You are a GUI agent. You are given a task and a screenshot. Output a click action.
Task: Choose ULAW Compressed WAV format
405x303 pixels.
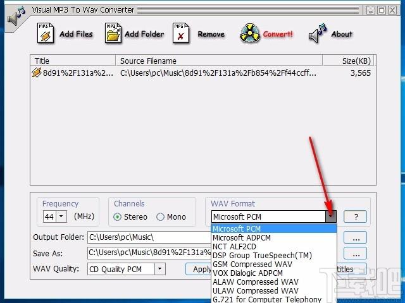coord(274,290)
